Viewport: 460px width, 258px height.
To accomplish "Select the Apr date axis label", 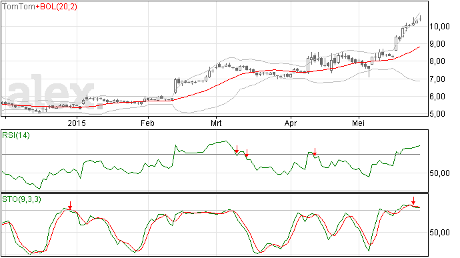I will coord(291,123).
